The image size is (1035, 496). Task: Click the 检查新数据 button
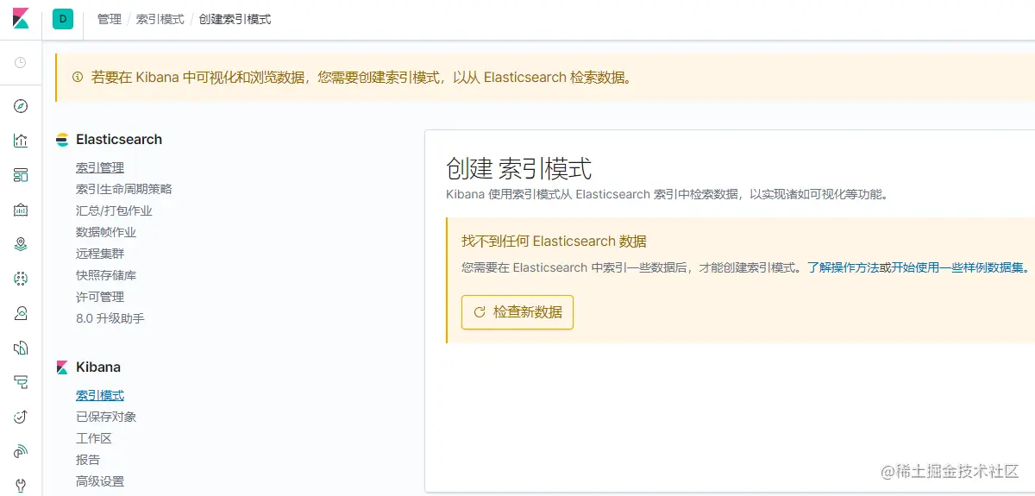pyautogui.click(x=517, y=312)
